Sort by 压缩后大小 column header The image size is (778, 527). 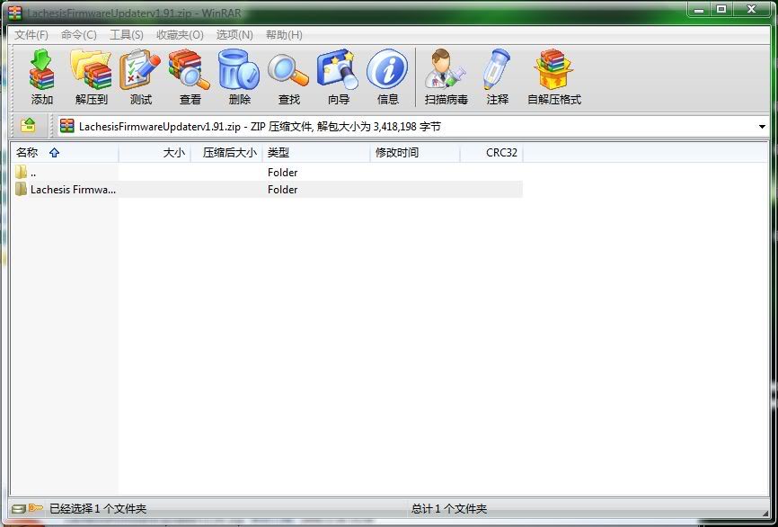pos(226,153)
